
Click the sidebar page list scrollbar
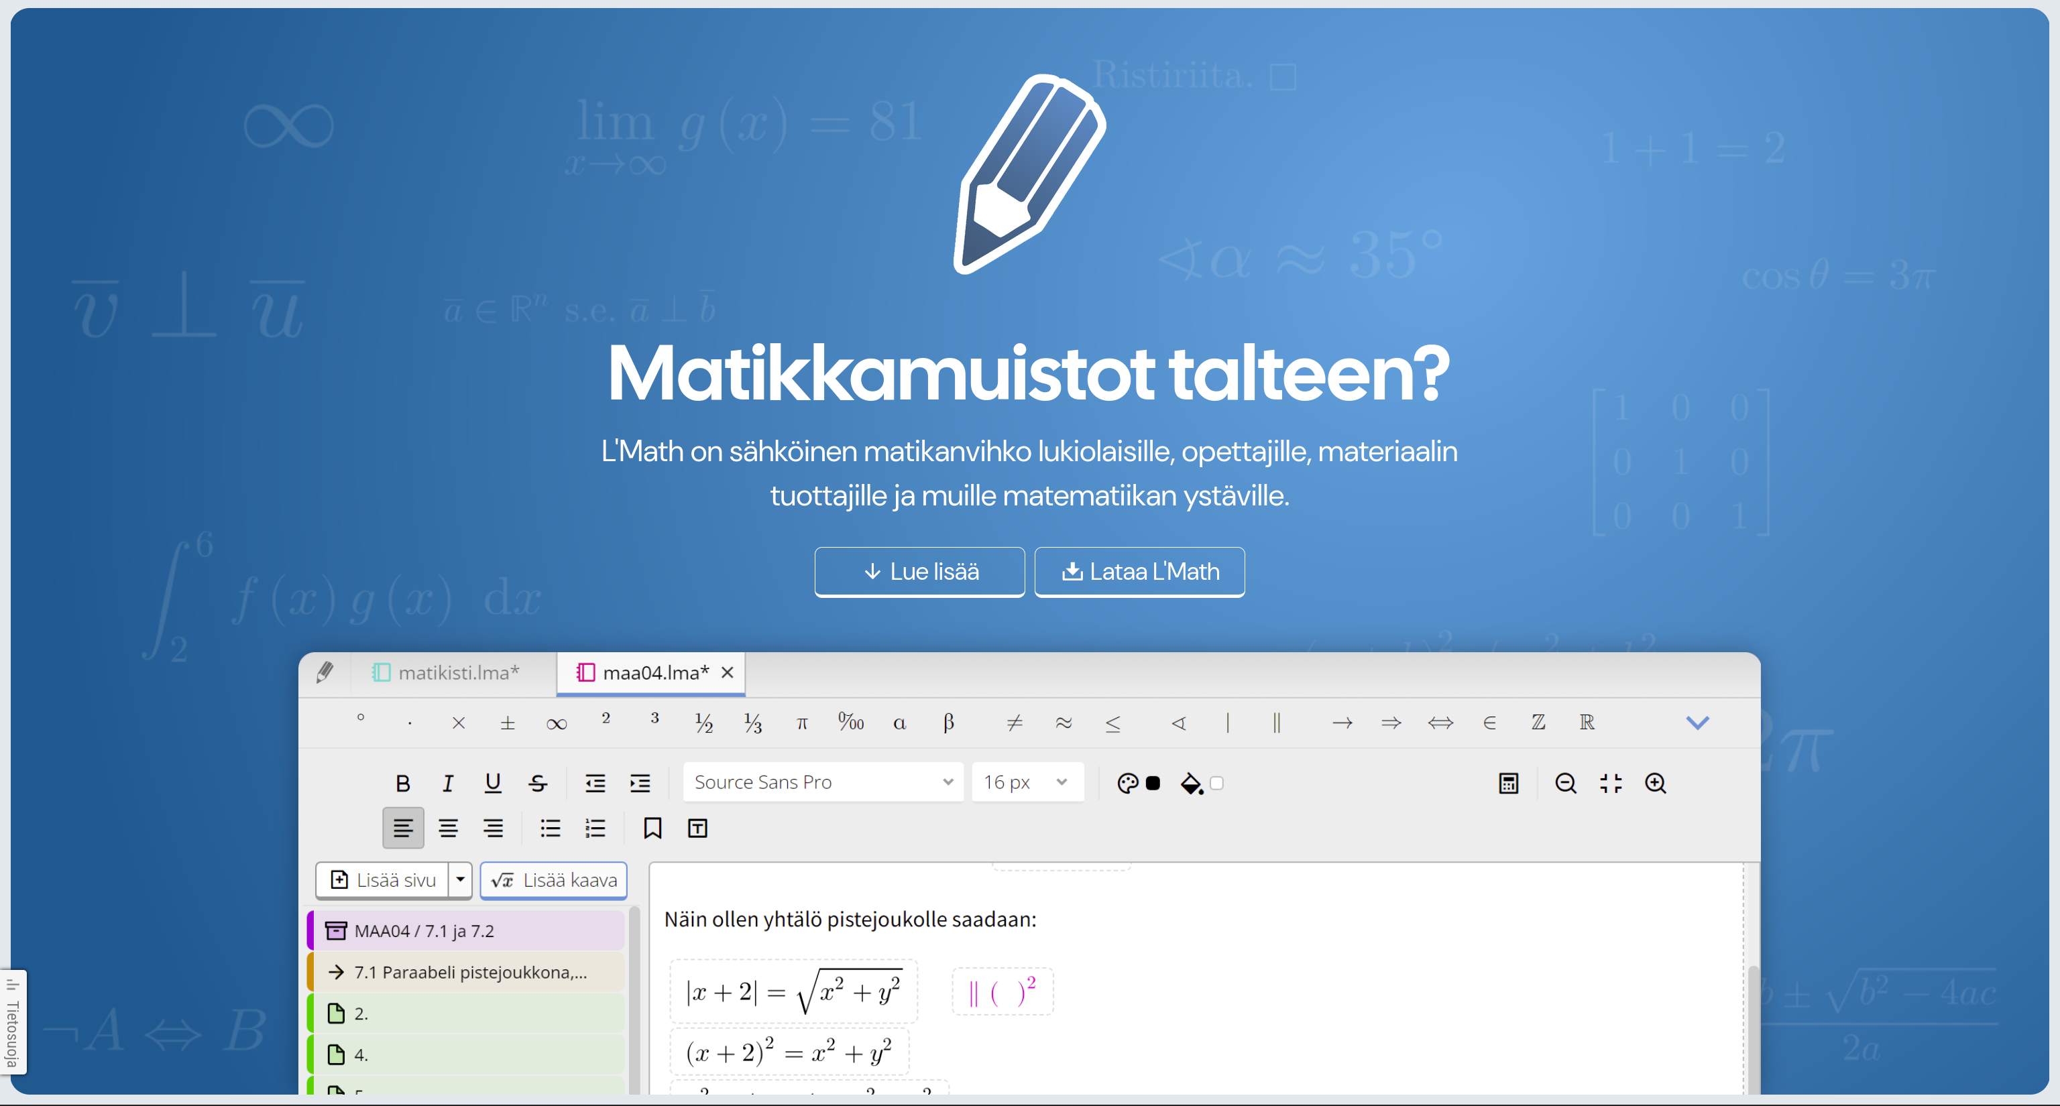click(634, 1001)
